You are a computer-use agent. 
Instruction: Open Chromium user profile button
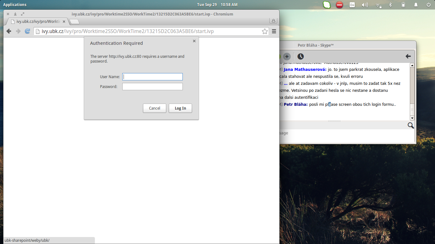(273, 21)
